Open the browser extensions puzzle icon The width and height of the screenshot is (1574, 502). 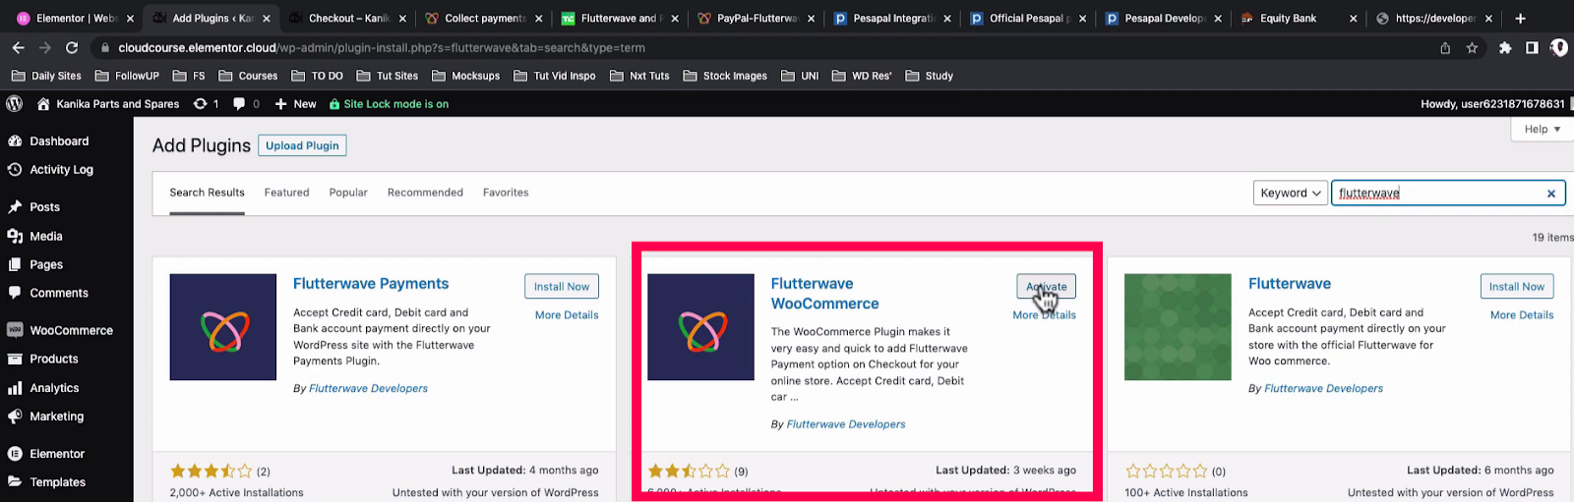[1505, 47]
